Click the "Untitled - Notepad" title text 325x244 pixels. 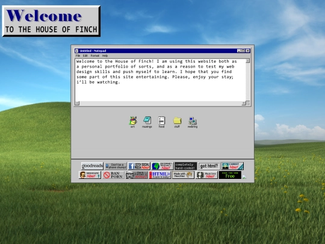tap(93, 51)
